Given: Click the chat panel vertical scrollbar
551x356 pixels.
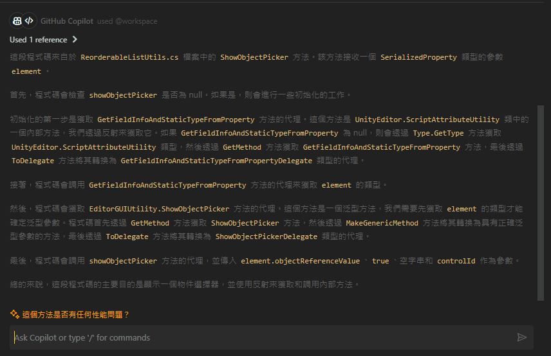Looking at the screenshot, I should point(541,202).
